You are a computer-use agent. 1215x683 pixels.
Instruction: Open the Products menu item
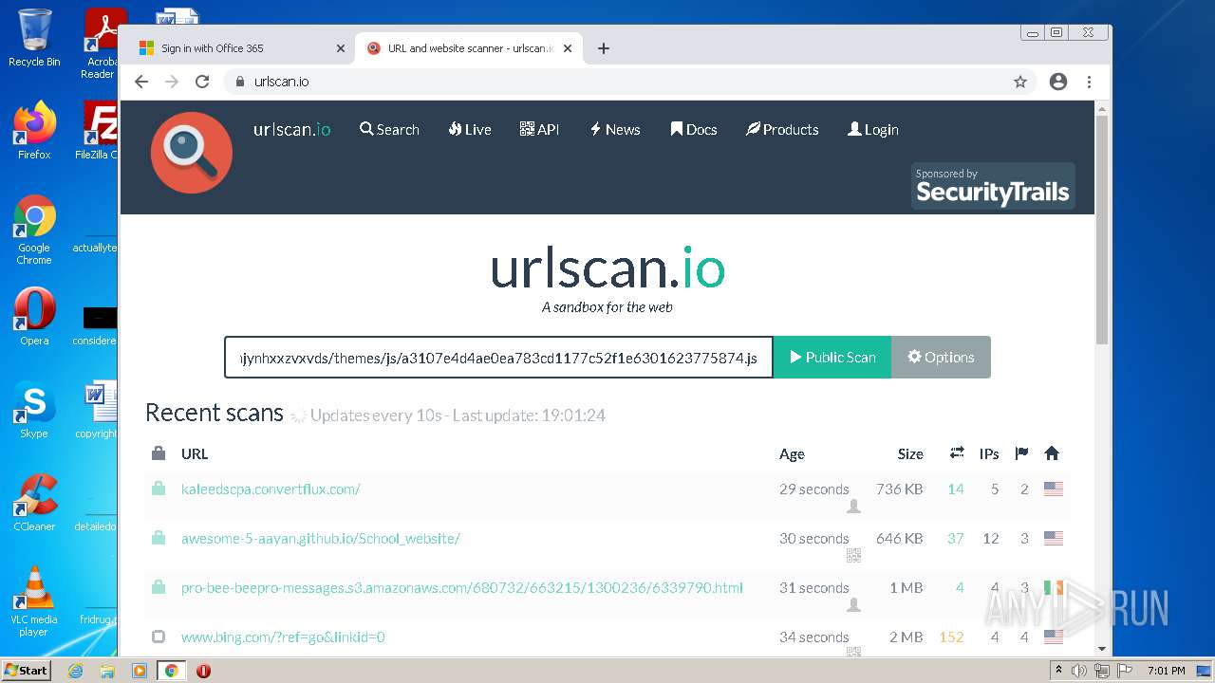[782, 129]
